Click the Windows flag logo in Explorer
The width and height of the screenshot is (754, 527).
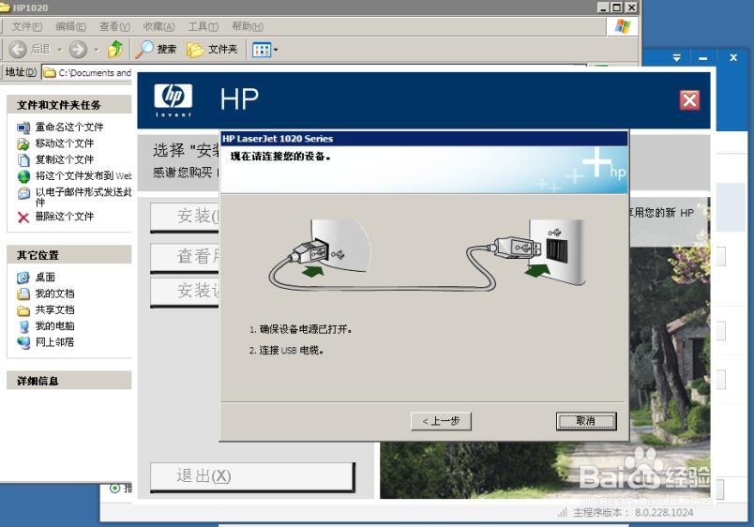coord(623,26)
